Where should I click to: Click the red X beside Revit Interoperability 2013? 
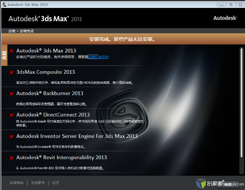[x=12, y=158]
